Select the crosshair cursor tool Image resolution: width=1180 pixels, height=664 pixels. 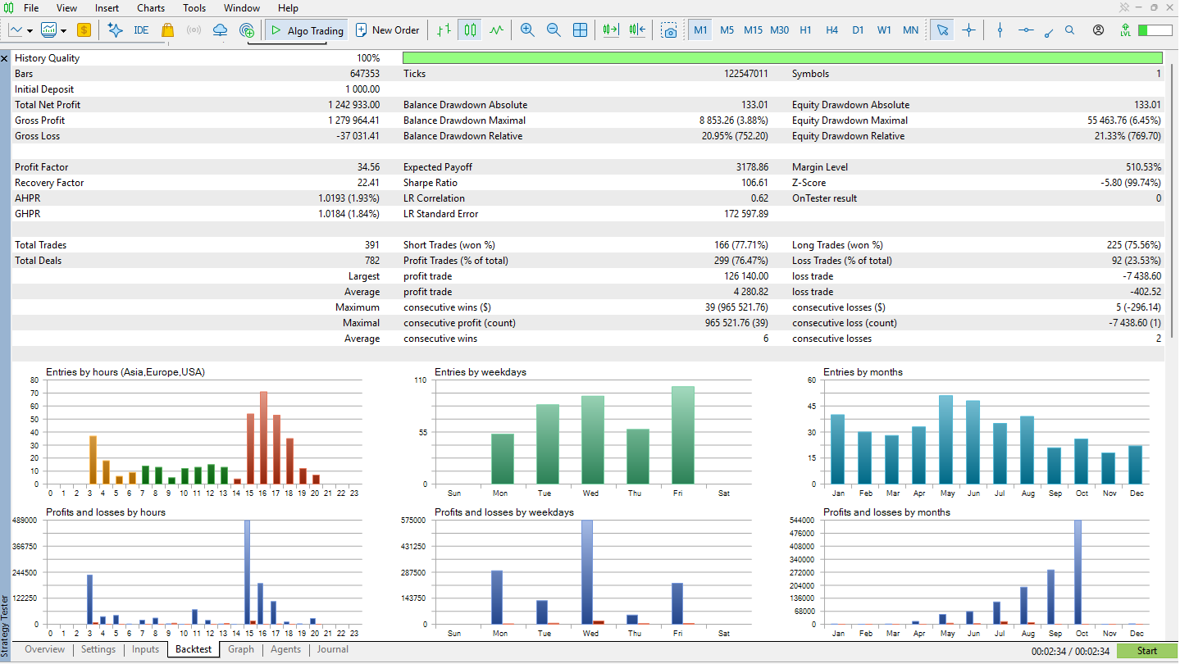click(x=968, y=30)
